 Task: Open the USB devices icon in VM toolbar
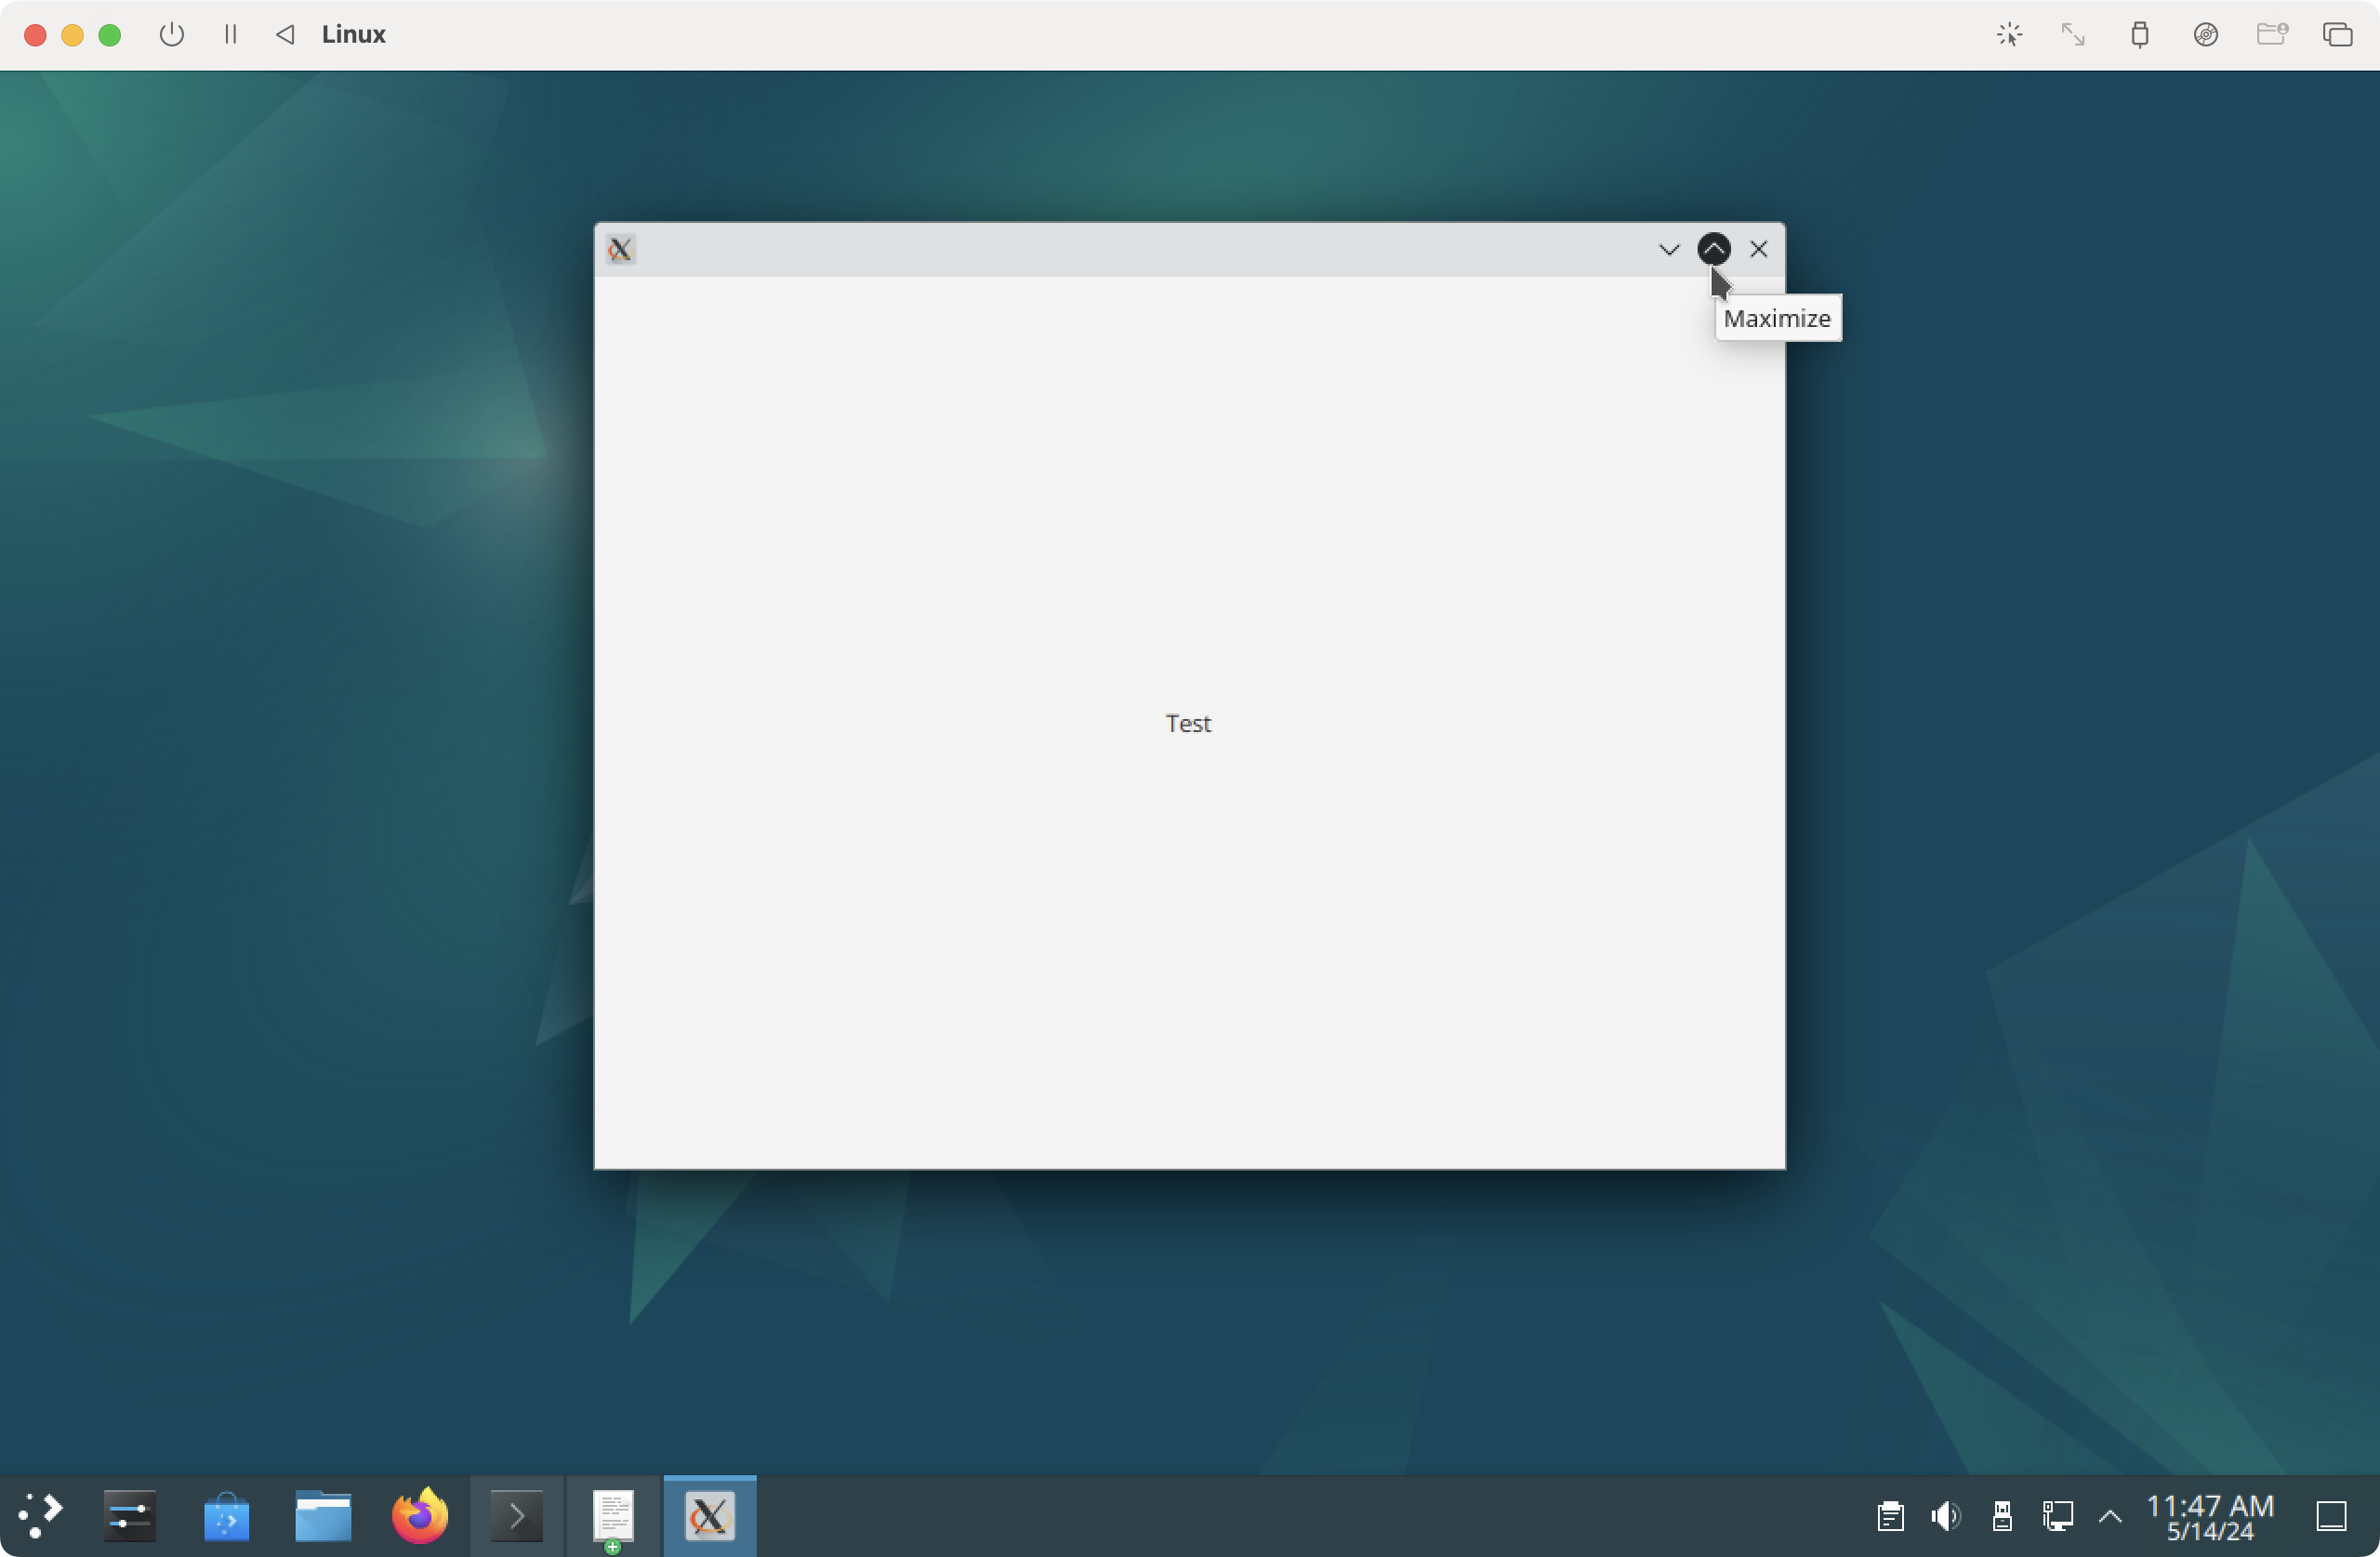click(2139, 35)
